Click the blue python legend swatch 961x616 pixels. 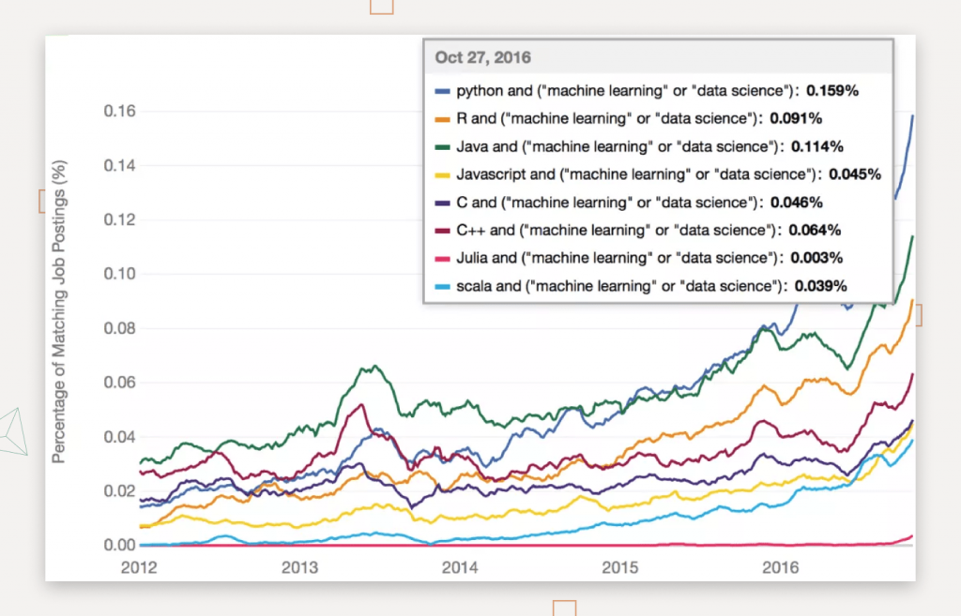[x=443, y=92]
